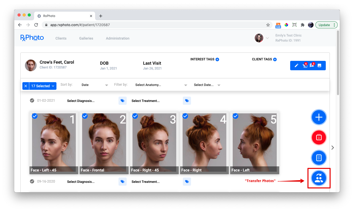Click the address bar URL field
Image resolution: width=354 pixels, height=211 pixels.
[157, 25]
